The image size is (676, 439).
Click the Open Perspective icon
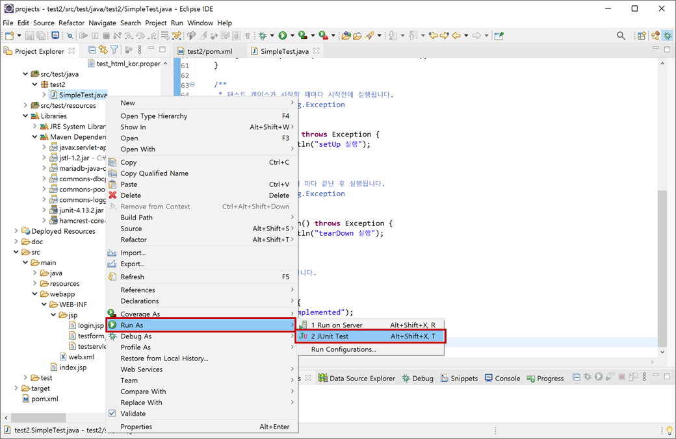pos(642,36)
